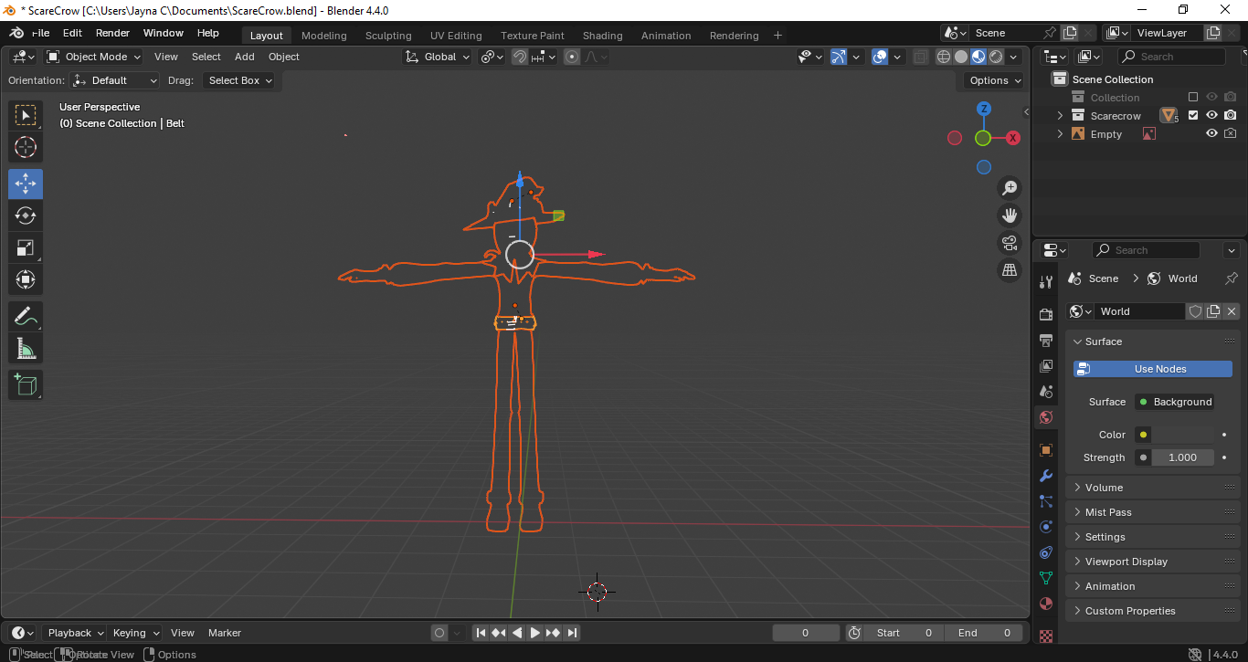
Task: Switch to the Shading workspace tab
Action: pos(603,36)
